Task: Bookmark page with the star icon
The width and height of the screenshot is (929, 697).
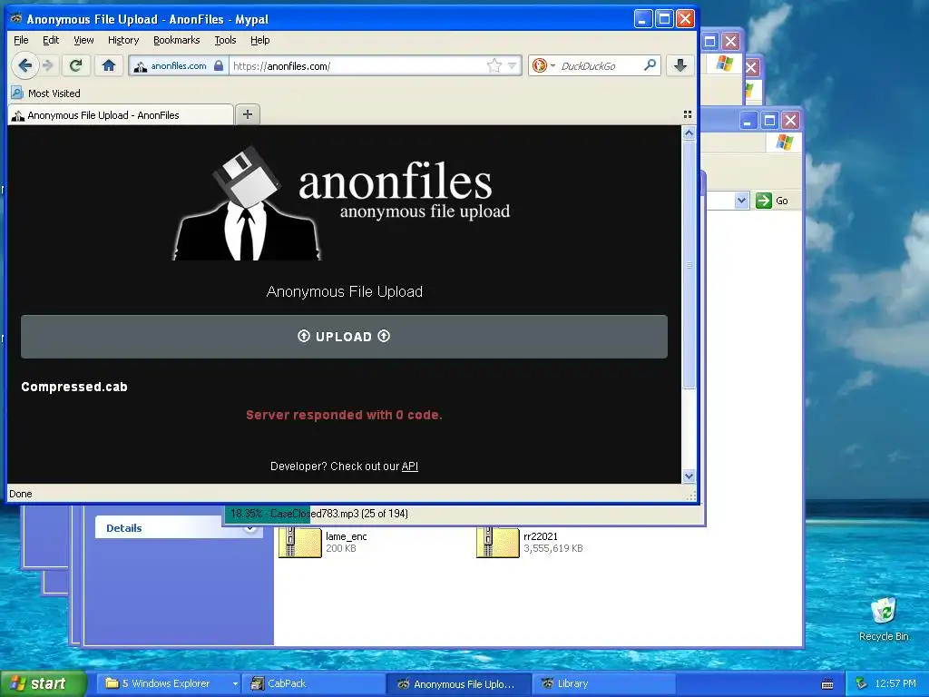Action: click(494, 65)
